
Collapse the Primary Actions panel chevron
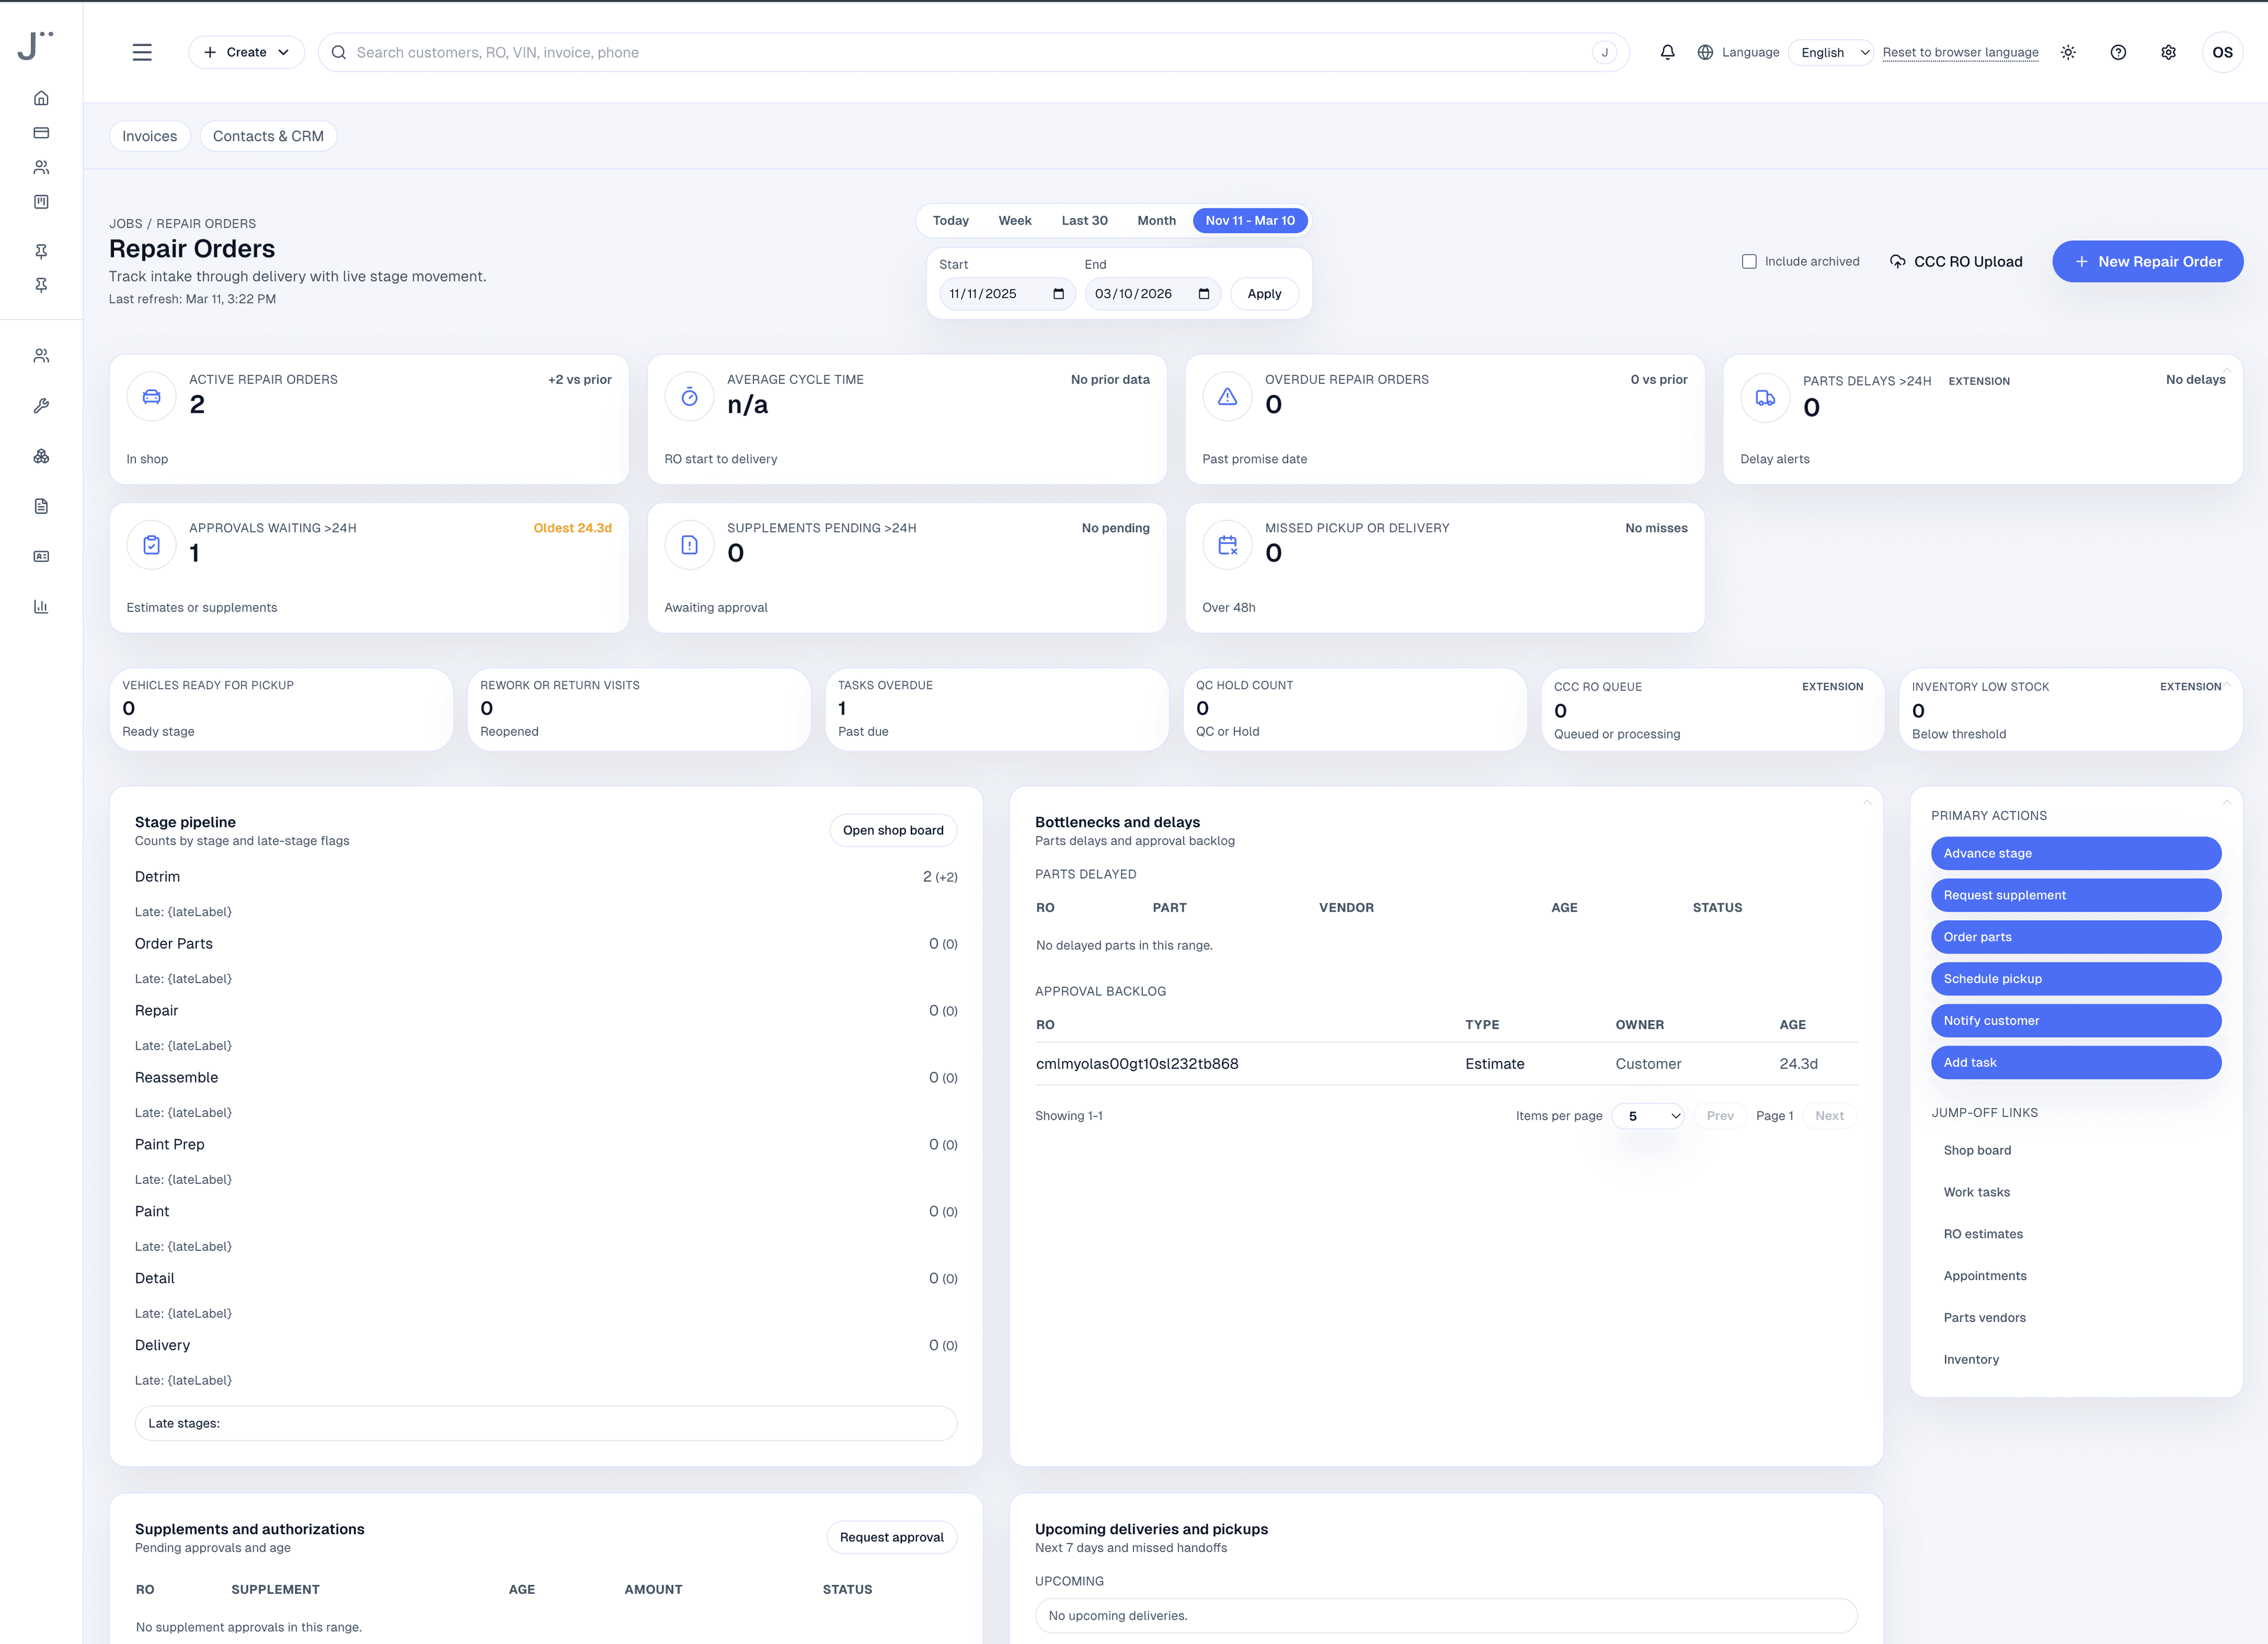coord(2226,802)
